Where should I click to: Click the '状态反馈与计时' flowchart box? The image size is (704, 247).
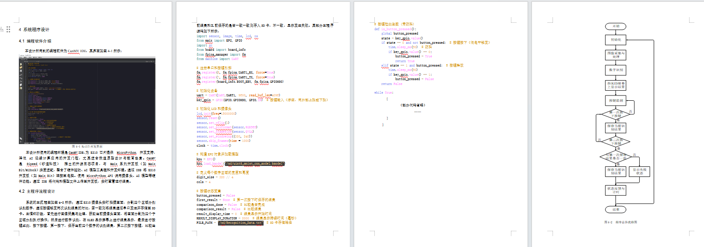[616, 190]
